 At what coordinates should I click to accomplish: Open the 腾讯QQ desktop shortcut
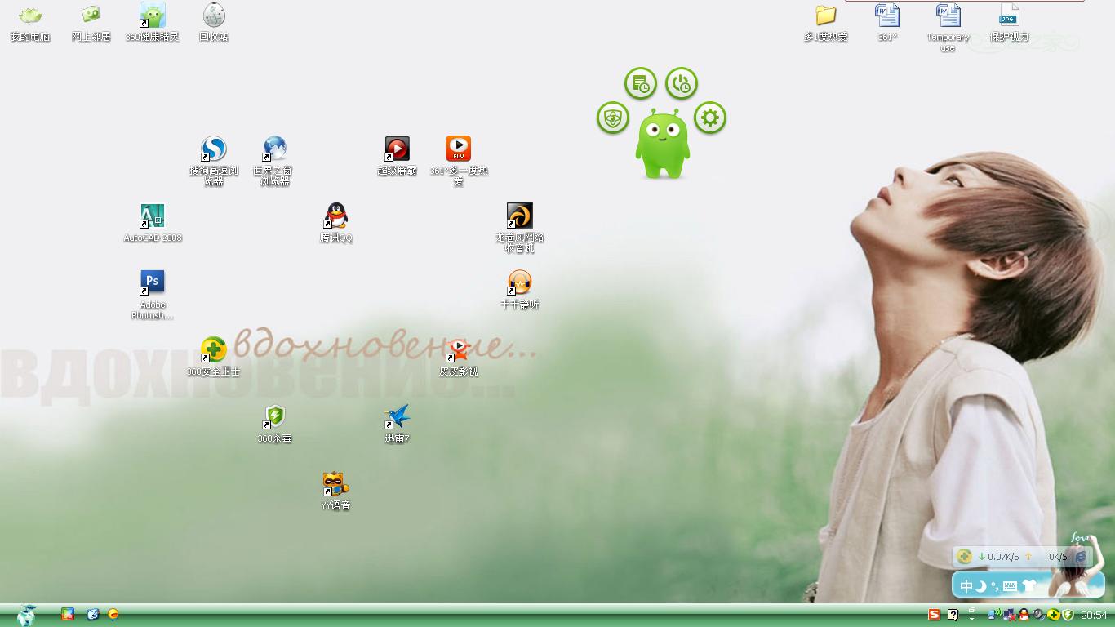coord(335,216)
